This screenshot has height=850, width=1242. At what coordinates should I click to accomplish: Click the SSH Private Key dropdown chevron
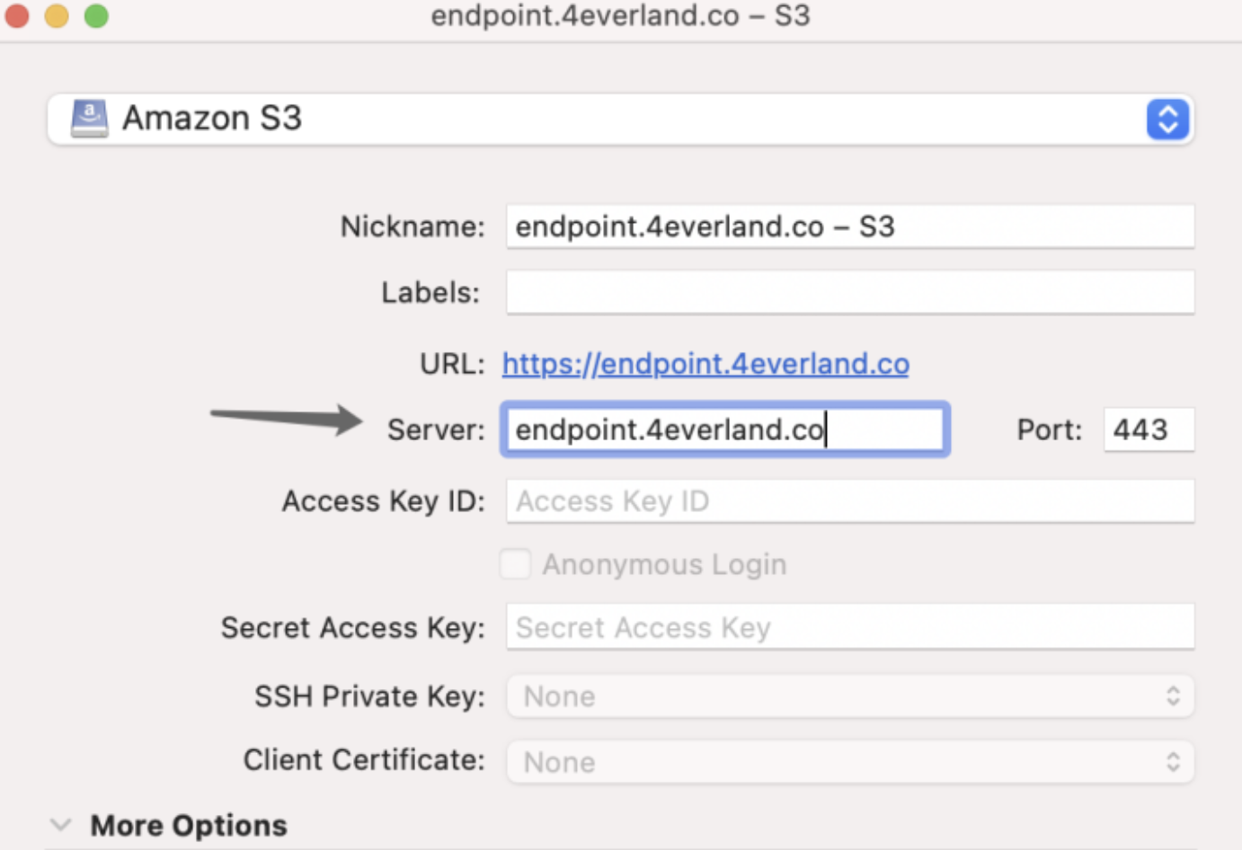click(x=1173, y=695)
